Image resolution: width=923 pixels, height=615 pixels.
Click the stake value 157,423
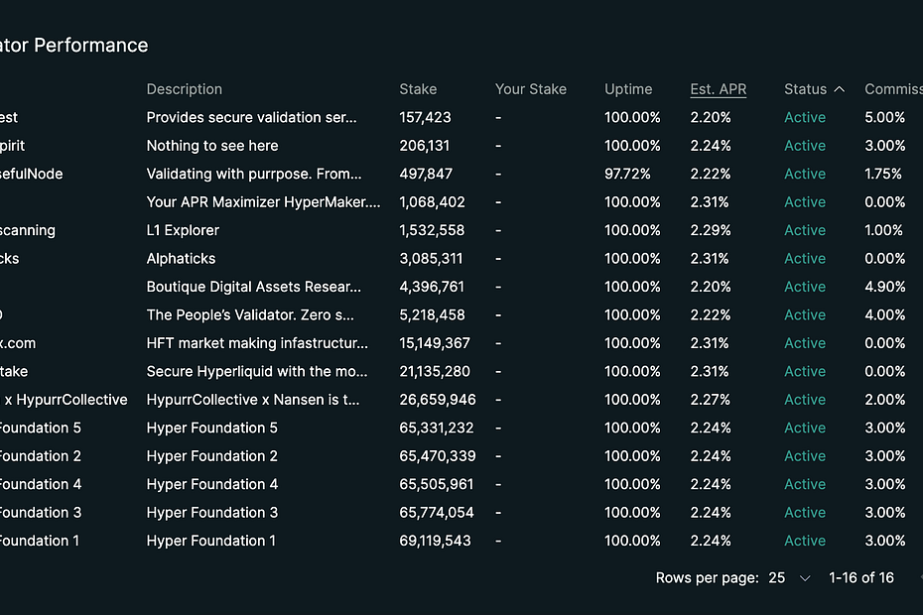click(425, 118)
